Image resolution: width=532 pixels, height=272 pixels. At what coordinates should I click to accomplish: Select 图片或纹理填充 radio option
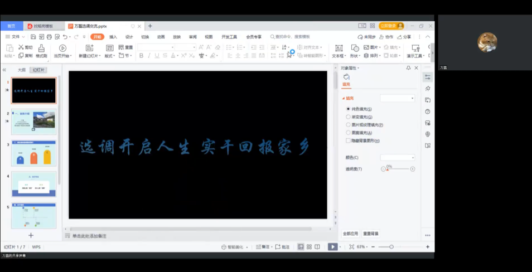(349, 125)
